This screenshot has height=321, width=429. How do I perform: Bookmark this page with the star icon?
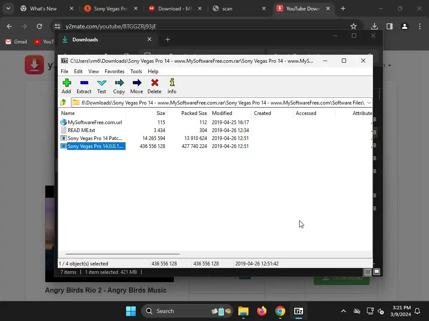(354, 26)
